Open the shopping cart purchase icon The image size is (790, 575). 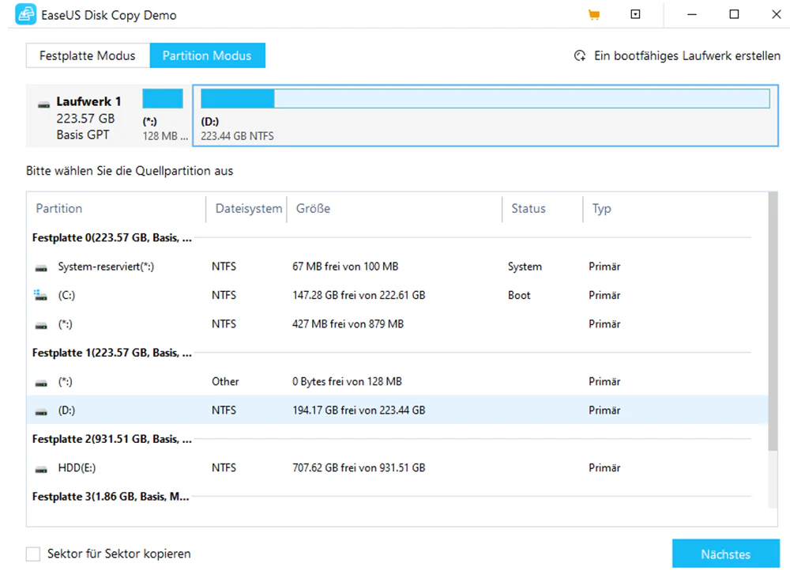(x=594, y=15)
